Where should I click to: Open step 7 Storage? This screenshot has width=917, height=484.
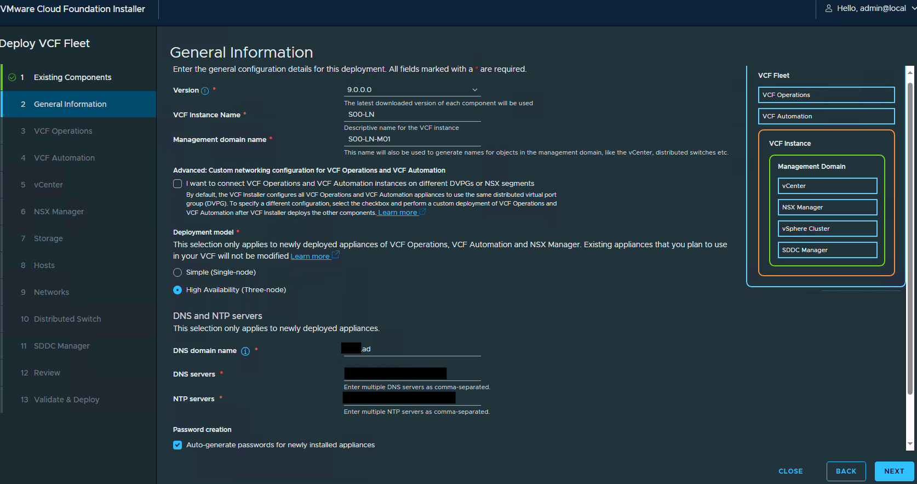pyautogui.click(x=78, y=238)
